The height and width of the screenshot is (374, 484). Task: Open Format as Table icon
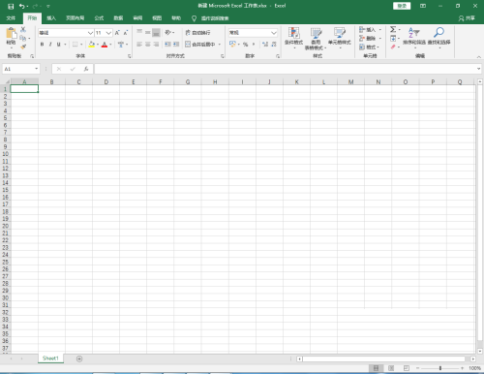(316, 33)
